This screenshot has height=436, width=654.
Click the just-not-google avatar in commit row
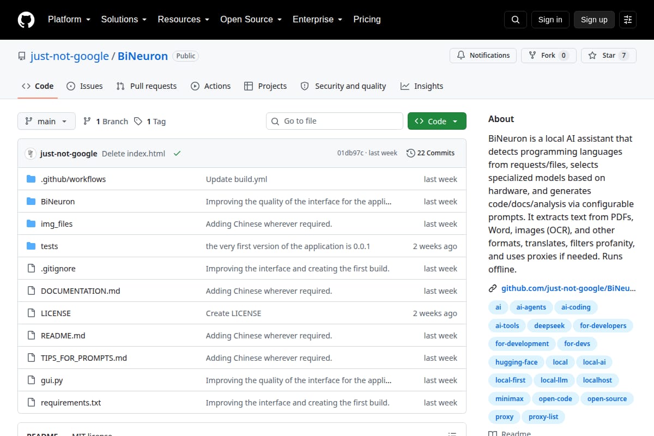pyautogui.click(x=31, y=153)
